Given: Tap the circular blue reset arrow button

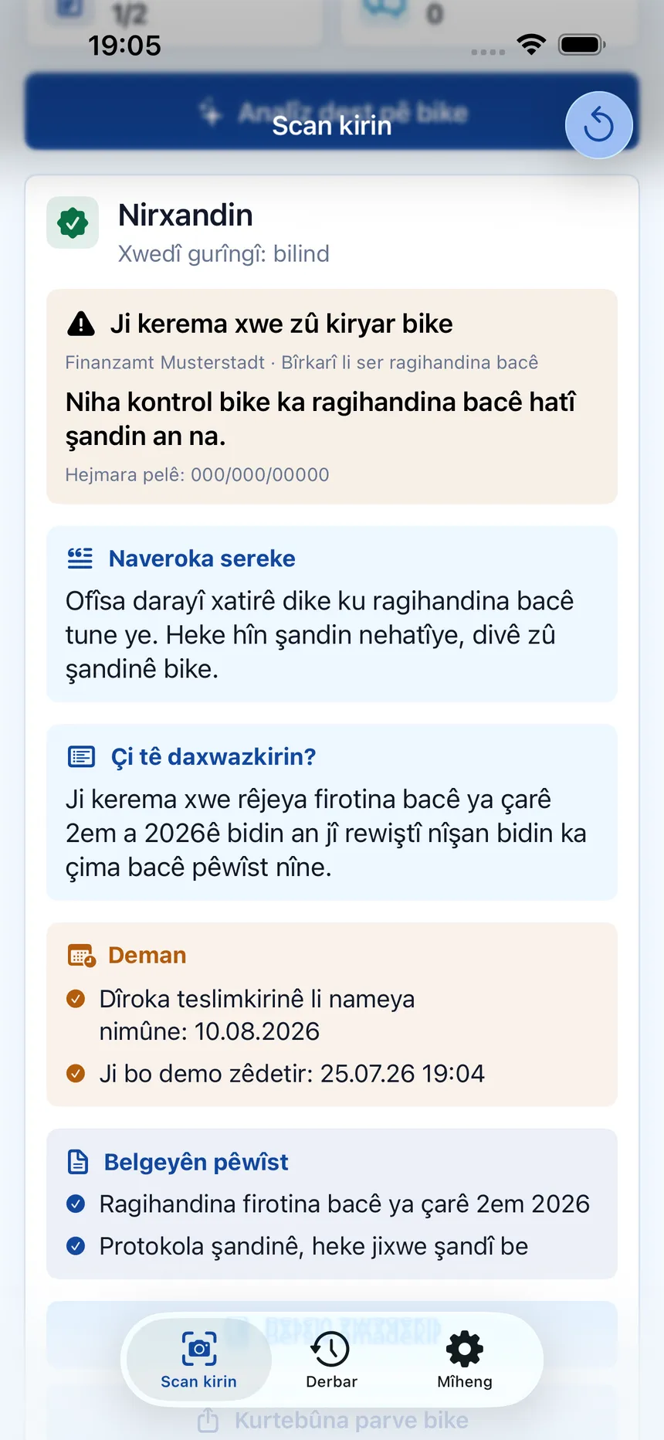Looking at the screenshot, I should (x=598, y=125).
